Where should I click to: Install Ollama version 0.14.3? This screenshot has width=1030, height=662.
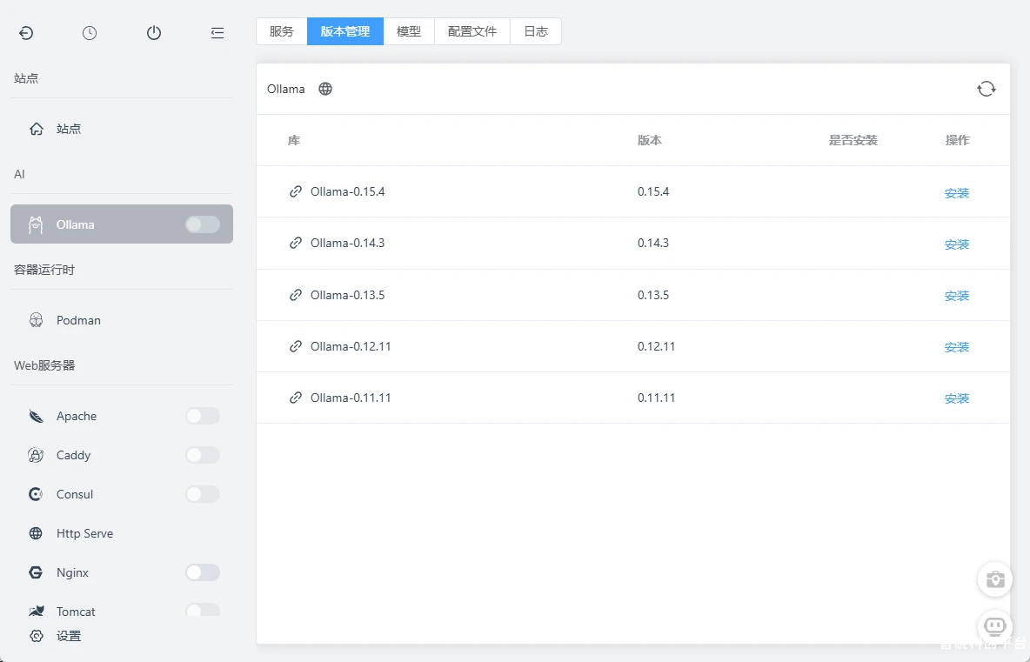[x=956, y=244]
